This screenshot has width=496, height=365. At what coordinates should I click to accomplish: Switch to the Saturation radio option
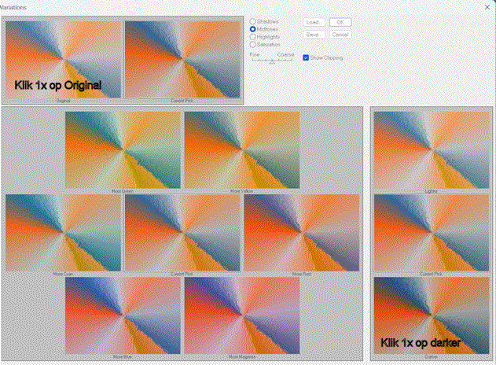pos(253,45)
